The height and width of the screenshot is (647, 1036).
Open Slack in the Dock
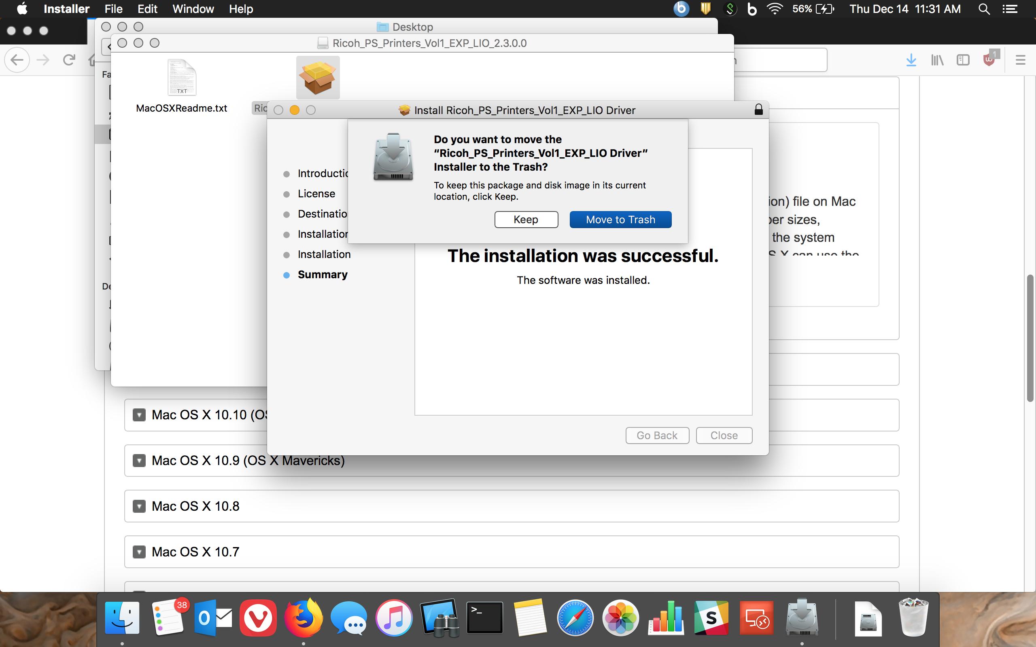click(x=711, y=618)
